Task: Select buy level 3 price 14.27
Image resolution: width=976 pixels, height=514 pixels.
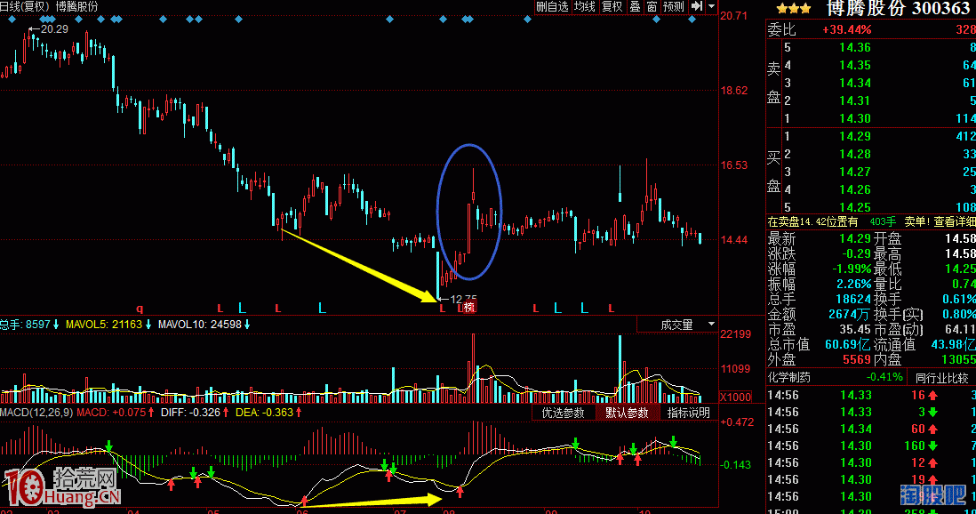Action: (854, 172)
